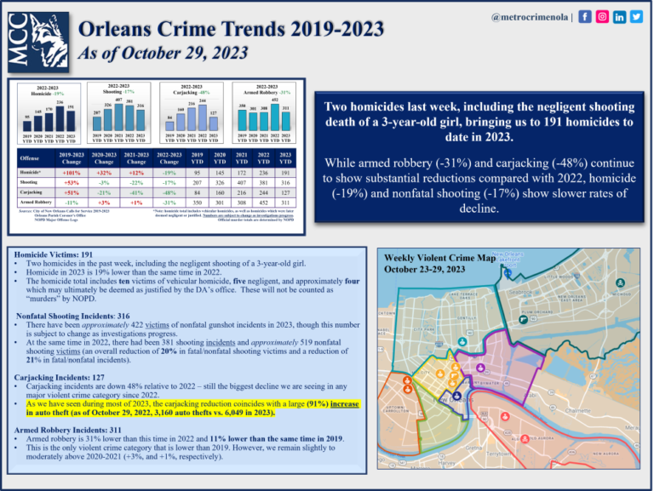Open the Carjacking bar chart thumbnail
654x491 pixels.
point(192,113)
